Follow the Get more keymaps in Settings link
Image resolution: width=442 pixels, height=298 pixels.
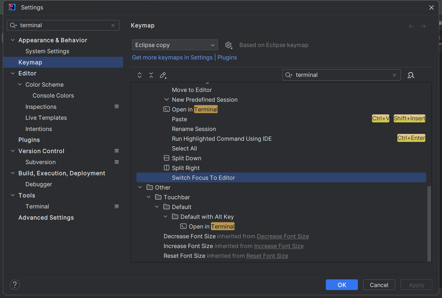[x=172, y=57]
